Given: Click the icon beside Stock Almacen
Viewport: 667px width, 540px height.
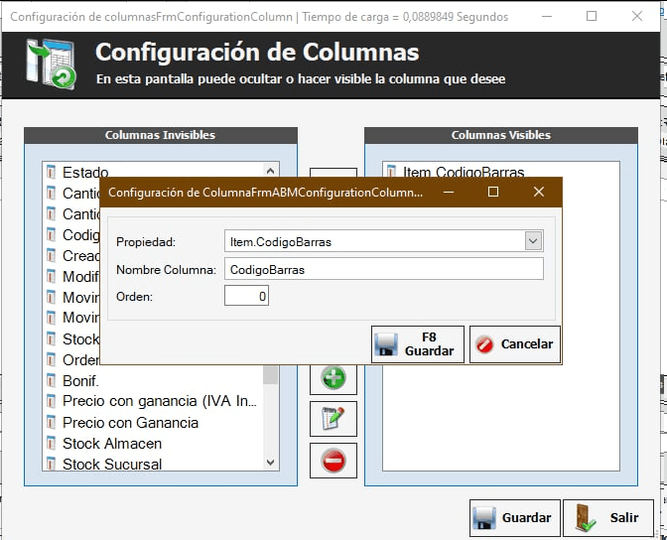Looking at the screenshot, I should coord(52,443).
